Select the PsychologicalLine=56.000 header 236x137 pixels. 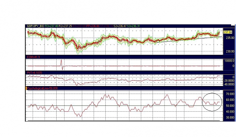point(42,88)
